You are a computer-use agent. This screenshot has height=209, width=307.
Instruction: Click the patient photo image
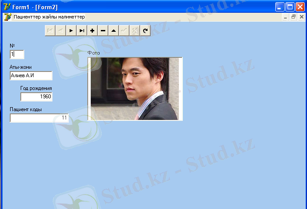pyautogui.click(x=135, y=89)
